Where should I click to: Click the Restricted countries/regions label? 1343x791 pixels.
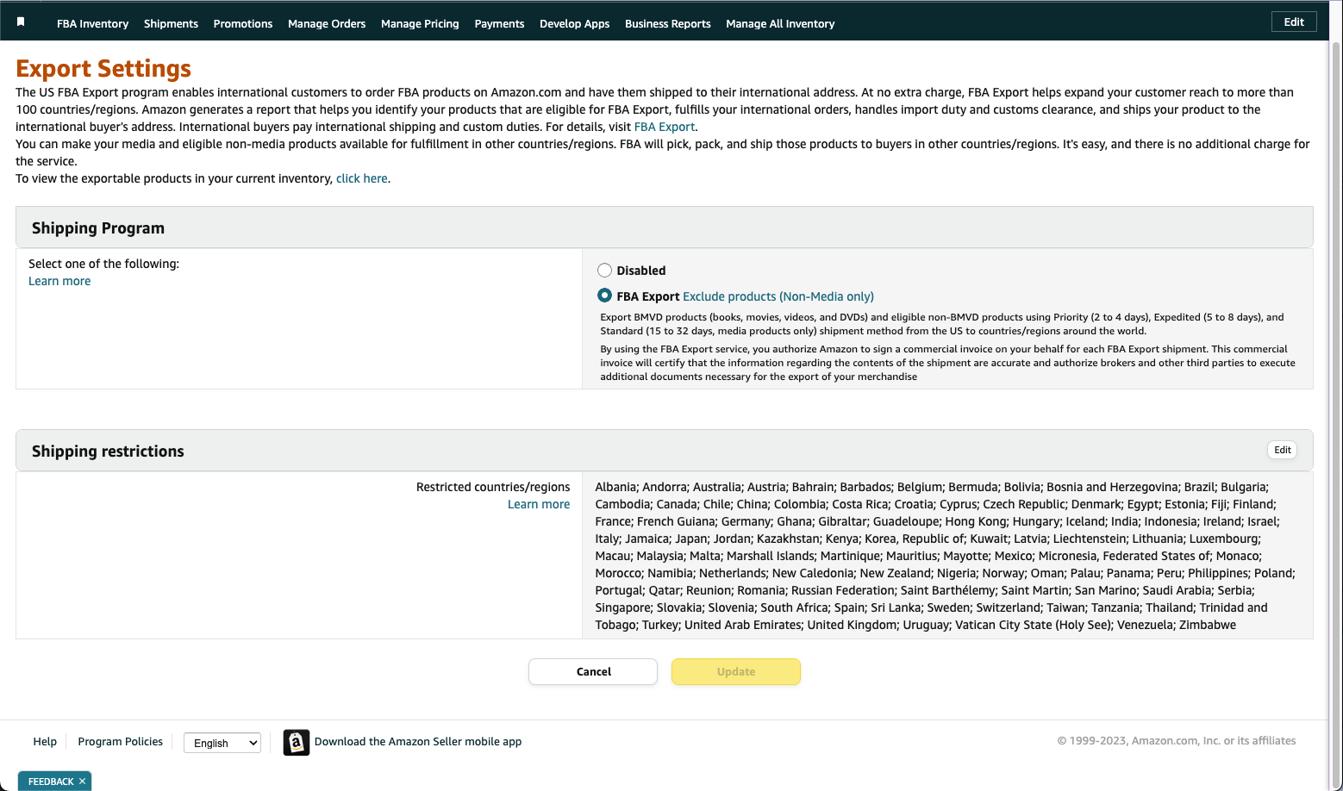click(493, 487)
